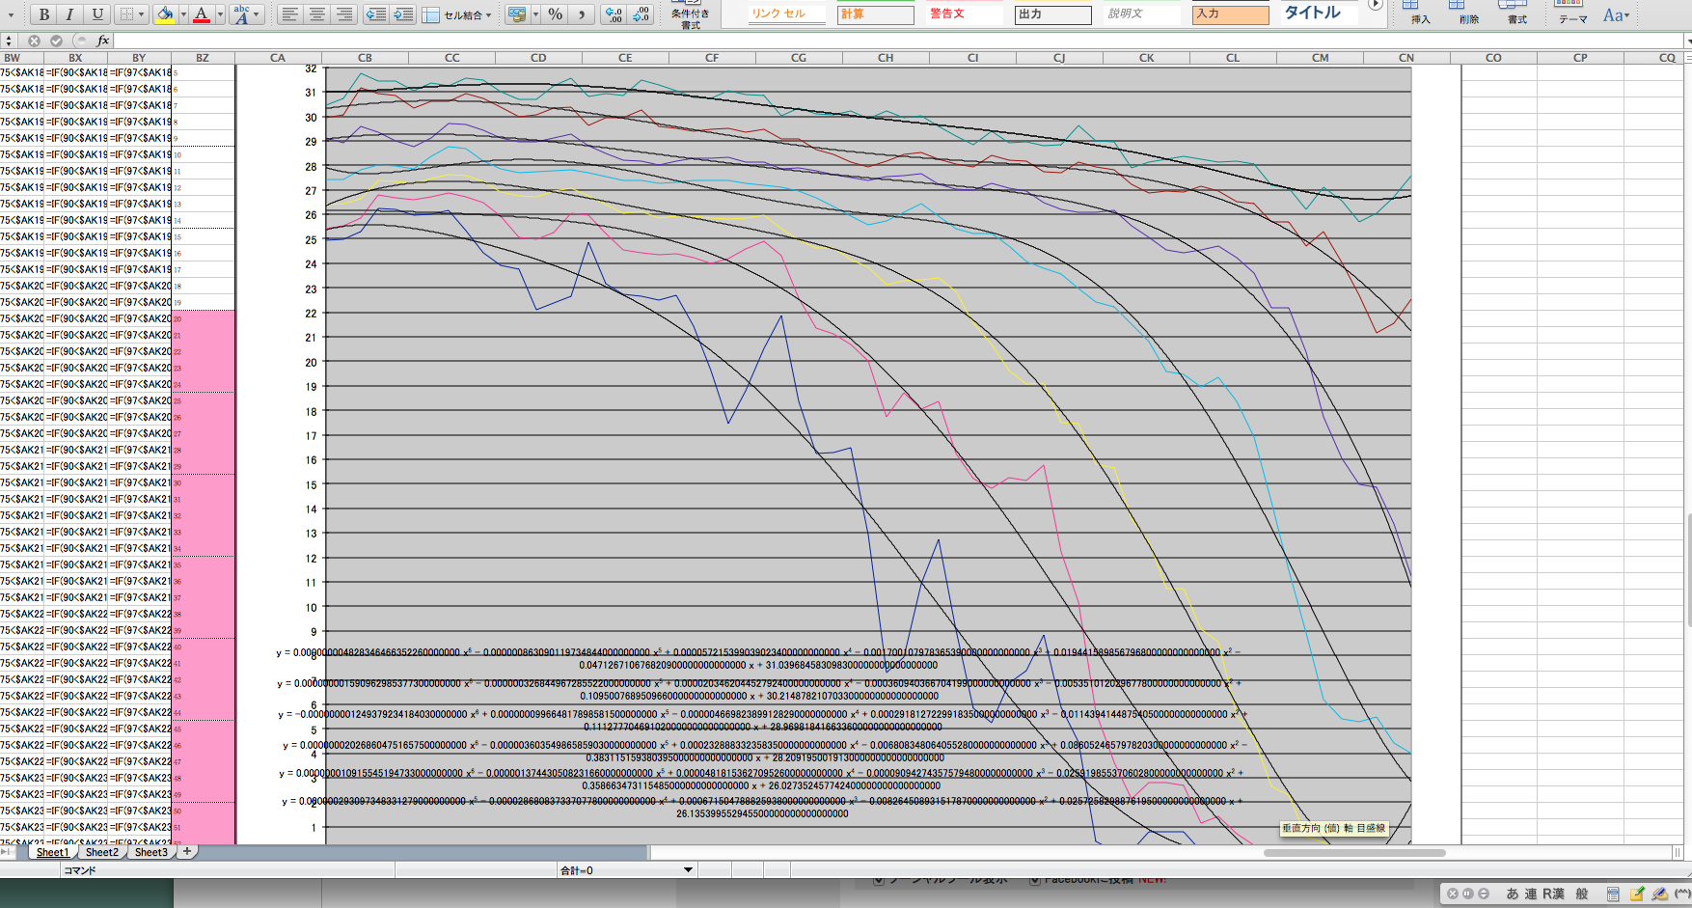Apply 警告文 cell style
Viewport: 1692px width, 908px height.
pos(965,14)
